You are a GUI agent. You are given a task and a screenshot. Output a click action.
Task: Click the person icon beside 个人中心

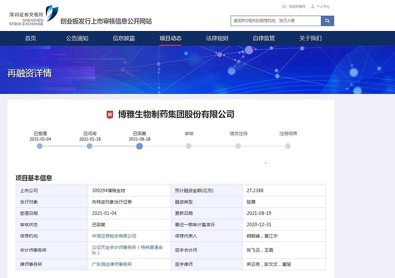313,6
